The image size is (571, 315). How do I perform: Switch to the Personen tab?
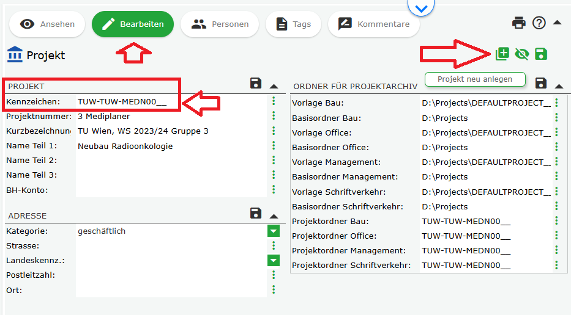[220, 24]
